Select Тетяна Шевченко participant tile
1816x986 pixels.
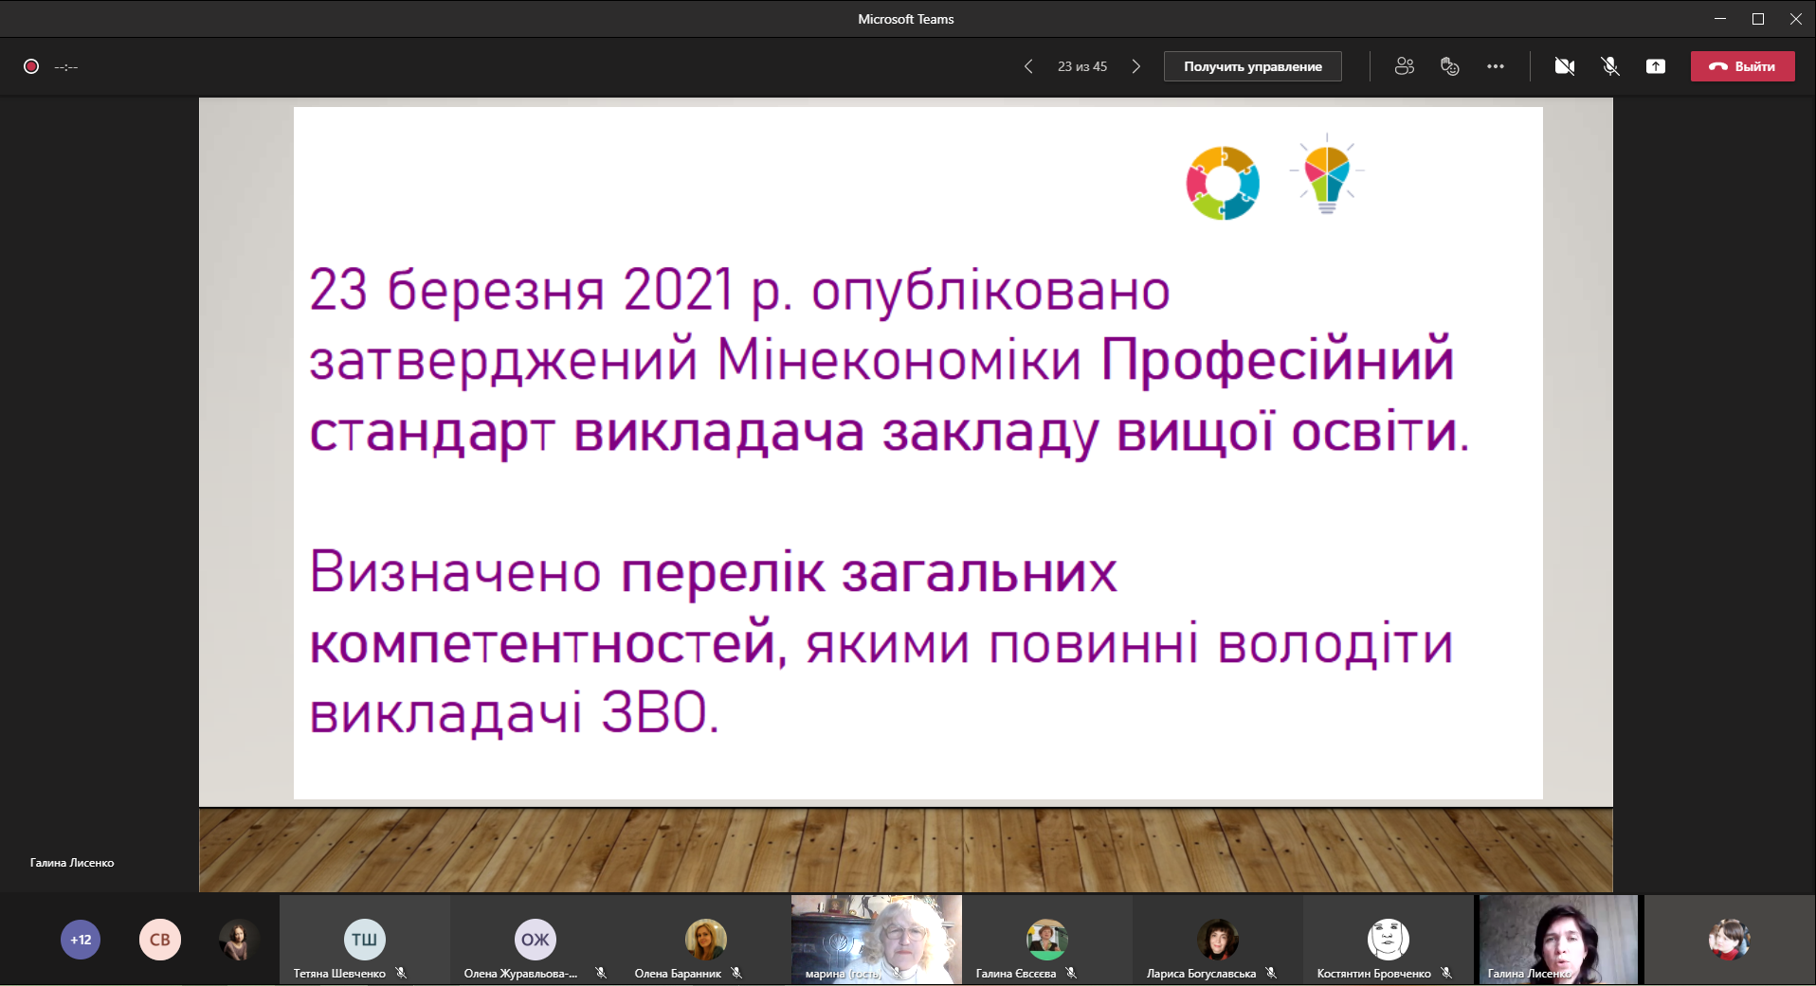[x=364, y=940]
